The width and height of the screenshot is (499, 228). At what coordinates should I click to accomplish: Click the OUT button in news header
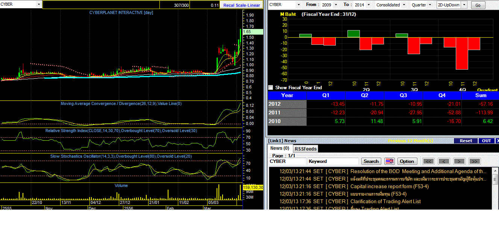pyautogui.click(x=486, y=140)
